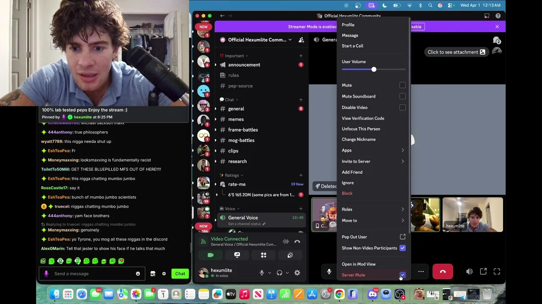Expand the Move to submenu

pos(373,220)
